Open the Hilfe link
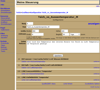This screenshot has height=90, width=100. [98, 6]
